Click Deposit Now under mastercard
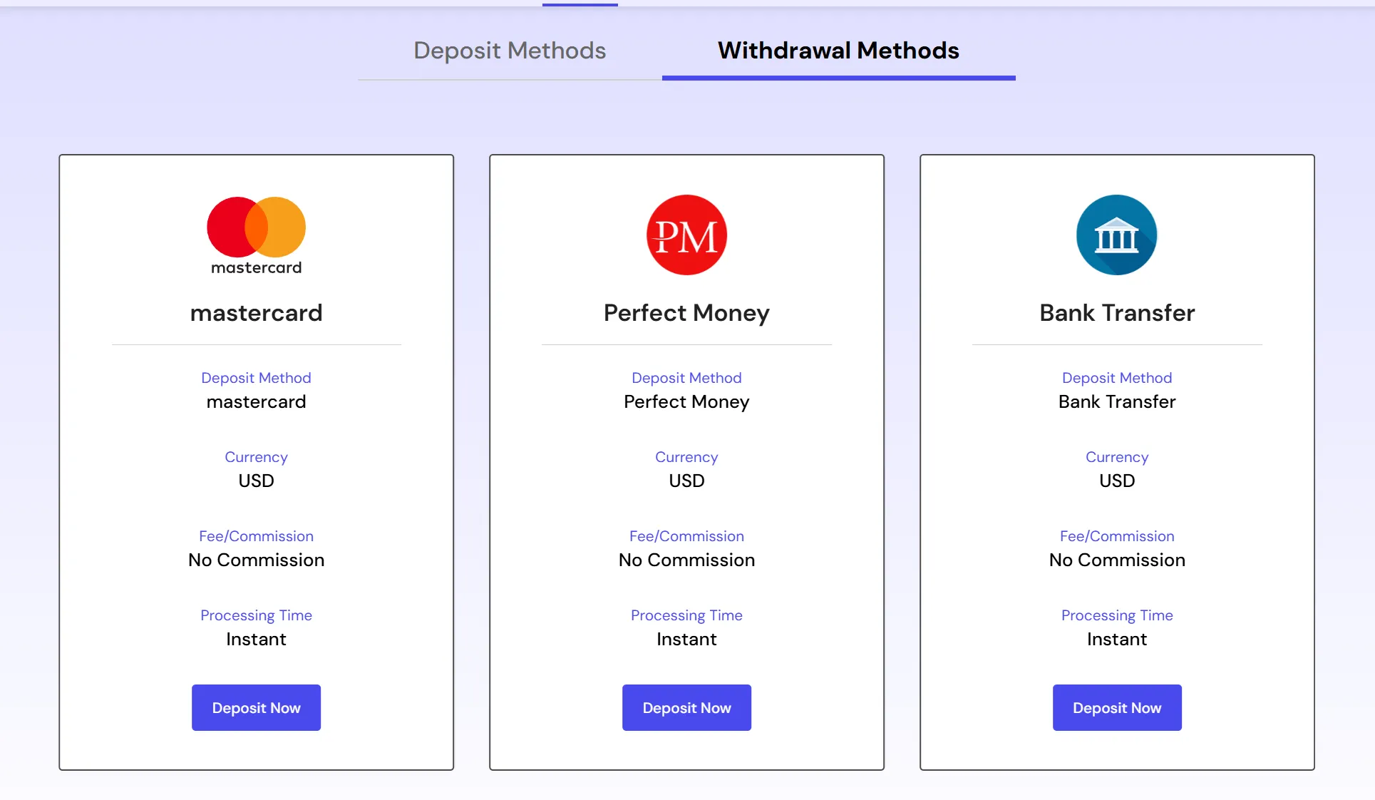The height and width of the screenshot is (800, 1375). (x=256, y=707)
